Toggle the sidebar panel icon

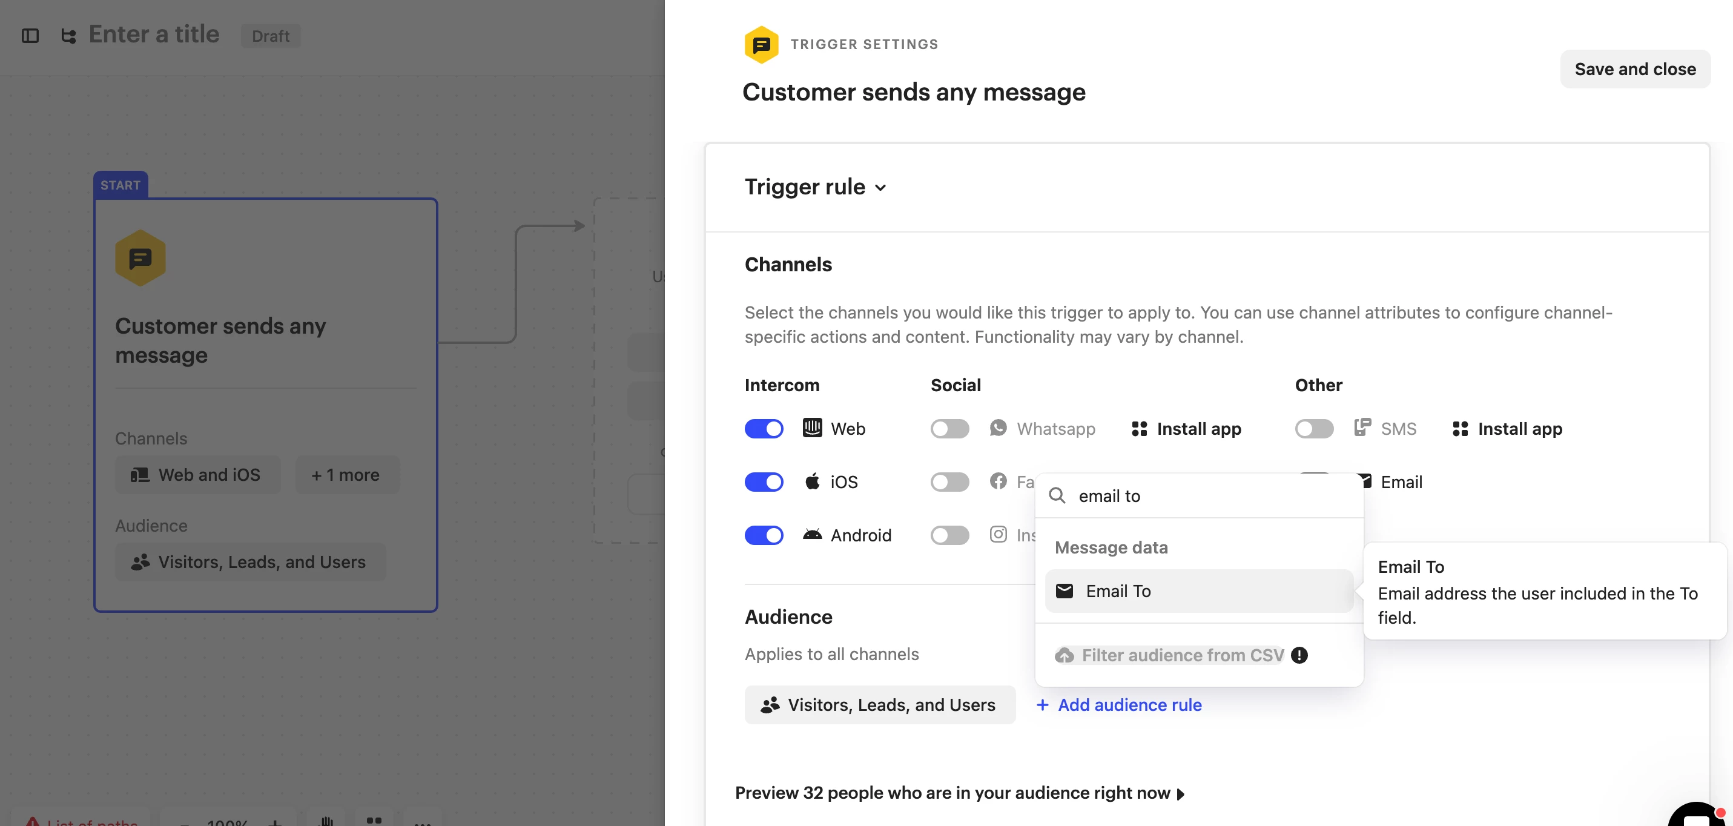tap(30, 36)
